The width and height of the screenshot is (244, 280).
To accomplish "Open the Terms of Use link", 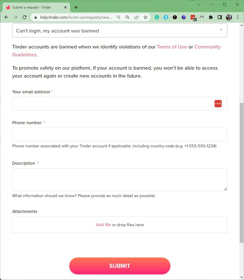I will pos(172,47).
